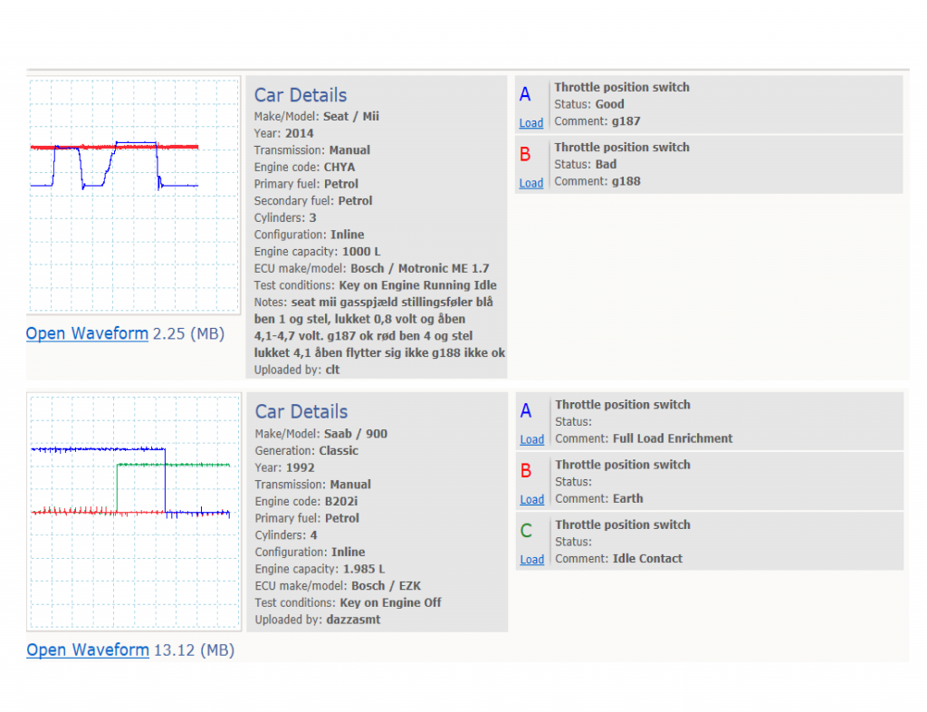
Task: Load channel B for Seat Mii g188
Action: coord(530,183)
